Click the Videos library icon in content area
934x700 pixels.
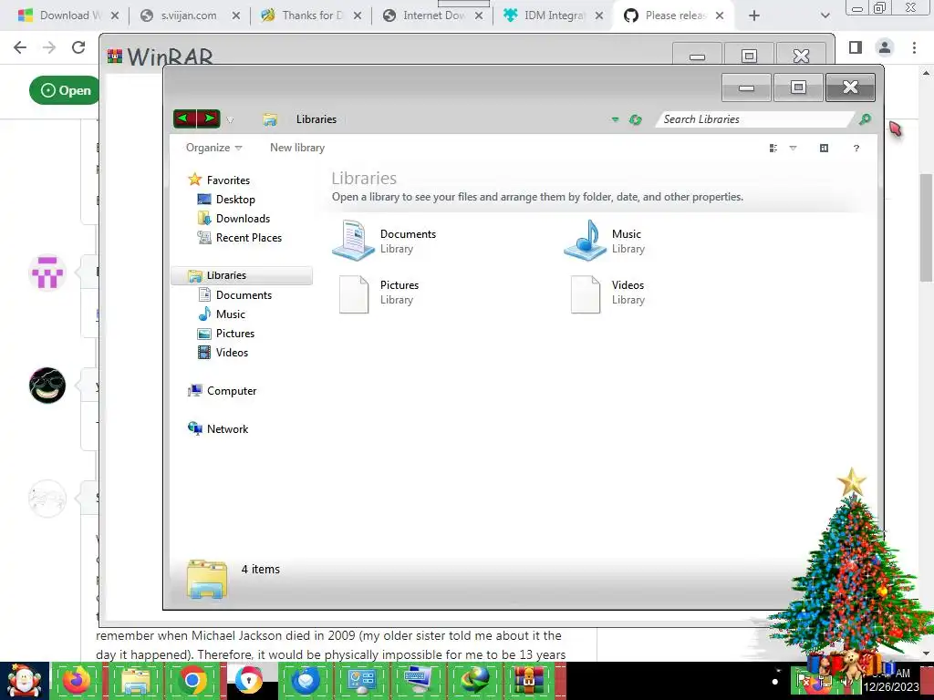coord(586,293)
